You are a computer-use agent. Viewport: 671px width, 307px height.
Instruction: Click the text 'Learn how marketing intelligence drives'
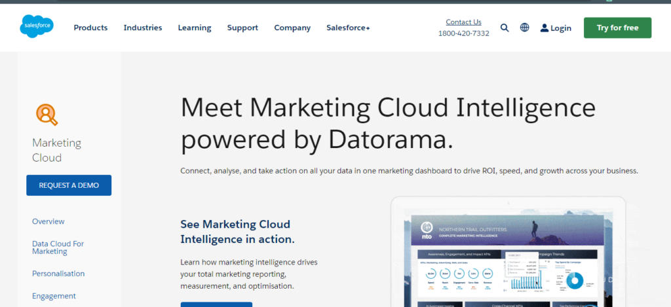click(x=248, y=262)
